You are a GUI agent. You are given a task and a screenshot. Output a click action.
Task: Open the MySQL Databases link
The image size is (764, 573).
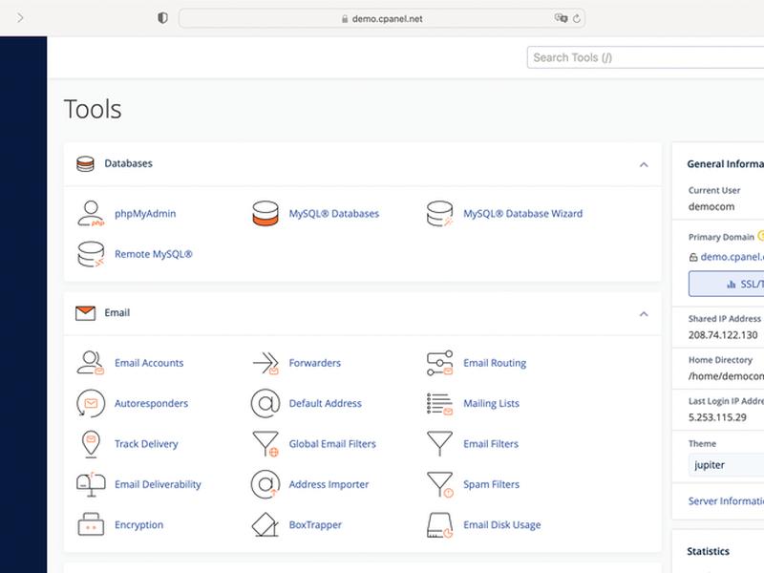[x=333, y=213]
